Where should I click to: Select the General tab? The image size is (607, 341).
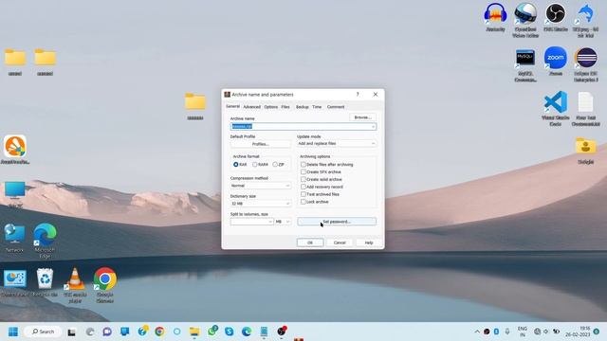[x=232, y=106]
